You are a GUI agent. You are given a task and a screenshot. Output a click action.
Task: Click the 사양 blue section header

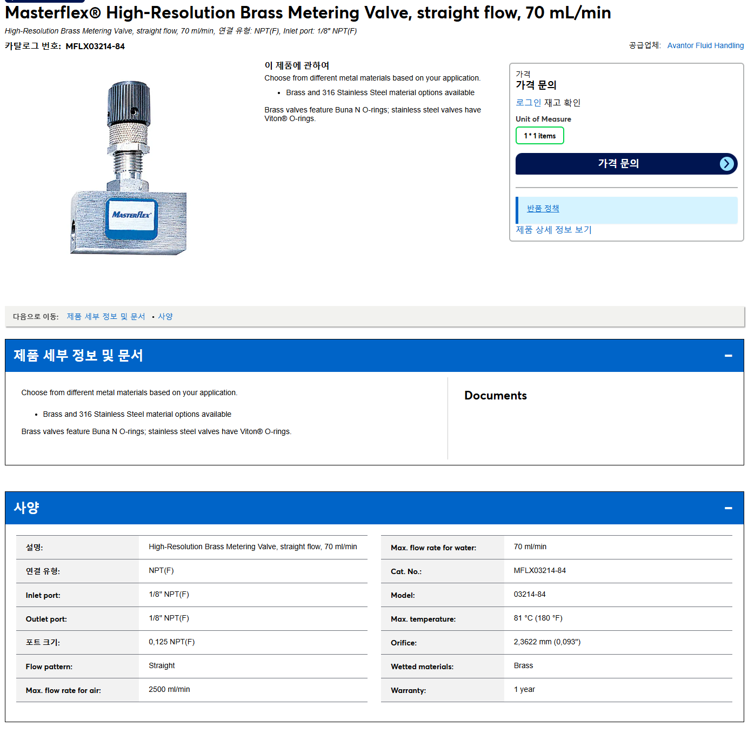pyautogui.click(x=374, y=508)
